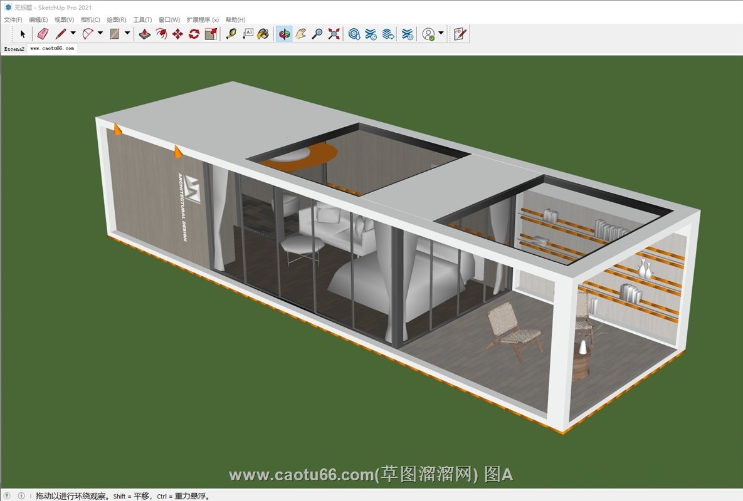Image resolution: width=743 pixels, height=501 pixels.
Task: Open the 相机(C) menu
Action: pos(90,20)
